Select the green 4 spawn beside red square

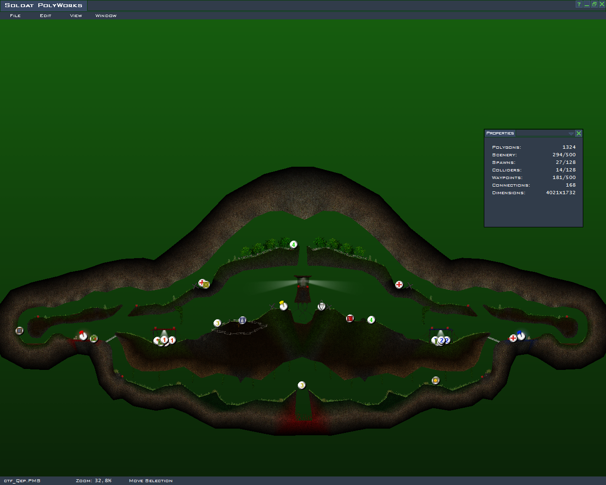[371, 320]
